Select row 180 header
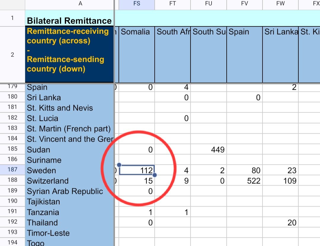320x246 pixels. [x=12, y=97]
